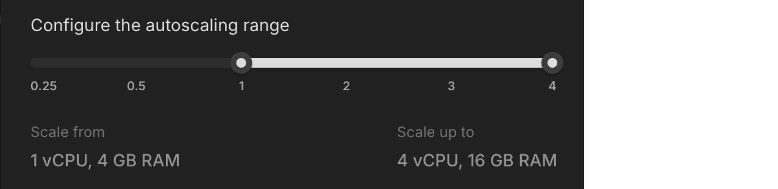Click the 3 tick label
Image resolution: width=778 pixels, height=189 pixels.
click(x=451, y=86)
